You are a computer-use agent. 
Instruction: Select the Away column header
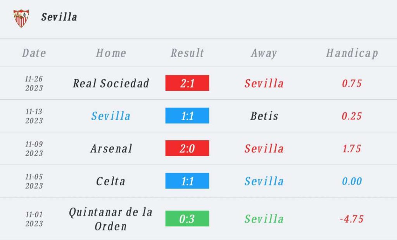(264, 53)
